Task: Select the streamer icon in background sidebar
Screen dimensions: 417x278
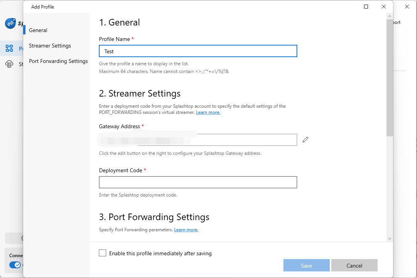Action: 9,64
